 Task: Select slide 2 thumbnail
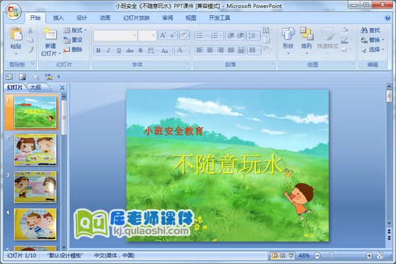35,150
